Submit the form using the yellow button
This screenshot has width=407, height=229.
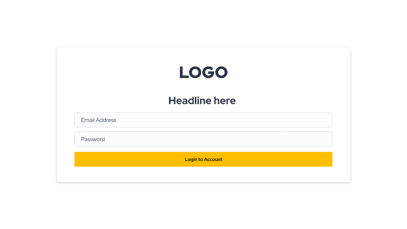(203, 159)
